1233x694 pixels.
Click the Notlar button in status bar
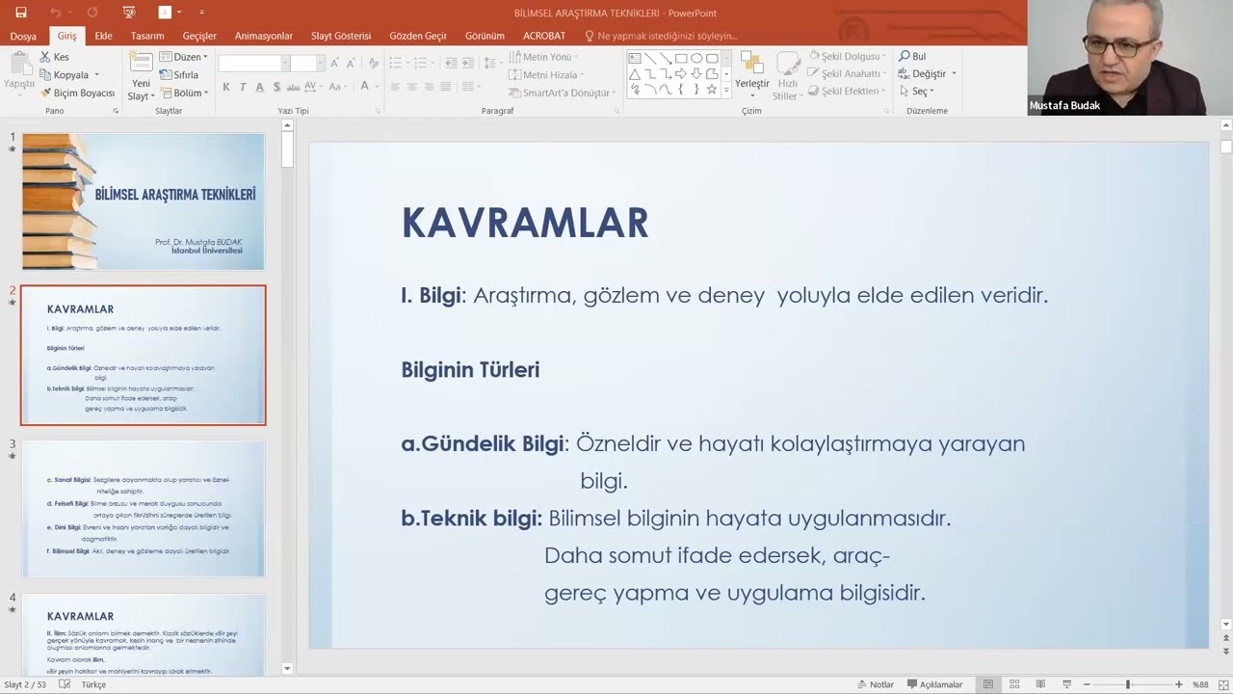tap(876, 684)
